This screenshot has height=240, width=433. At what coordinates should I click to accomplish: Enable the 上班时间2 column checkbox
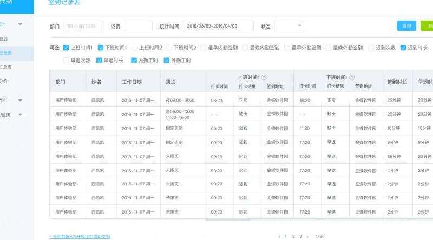[x=135, y=48]
